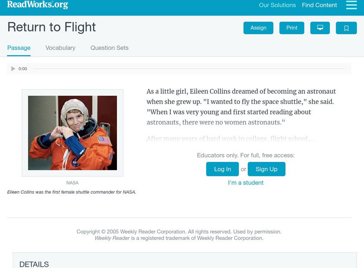Play the audio narration of the passage
This screenshot has width=364, height=268.
pos(13,68)
